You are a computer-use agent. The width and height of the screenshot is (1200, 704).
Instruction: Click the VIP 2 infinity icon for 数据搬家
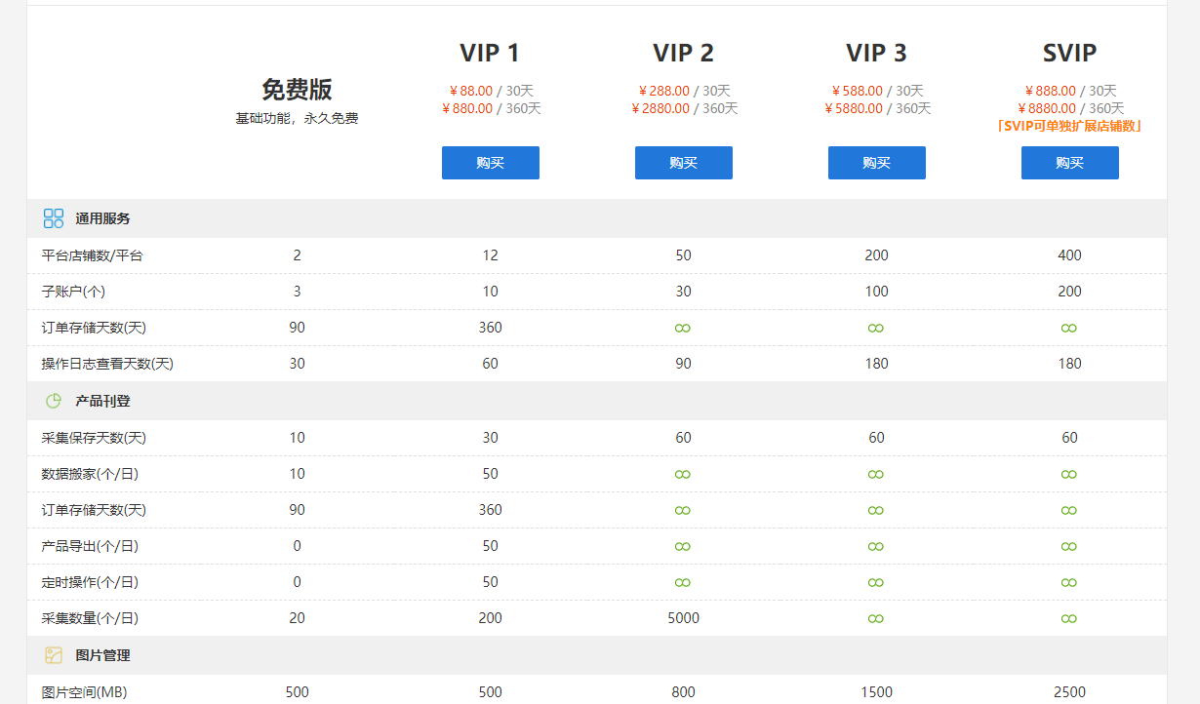point(683,474)
